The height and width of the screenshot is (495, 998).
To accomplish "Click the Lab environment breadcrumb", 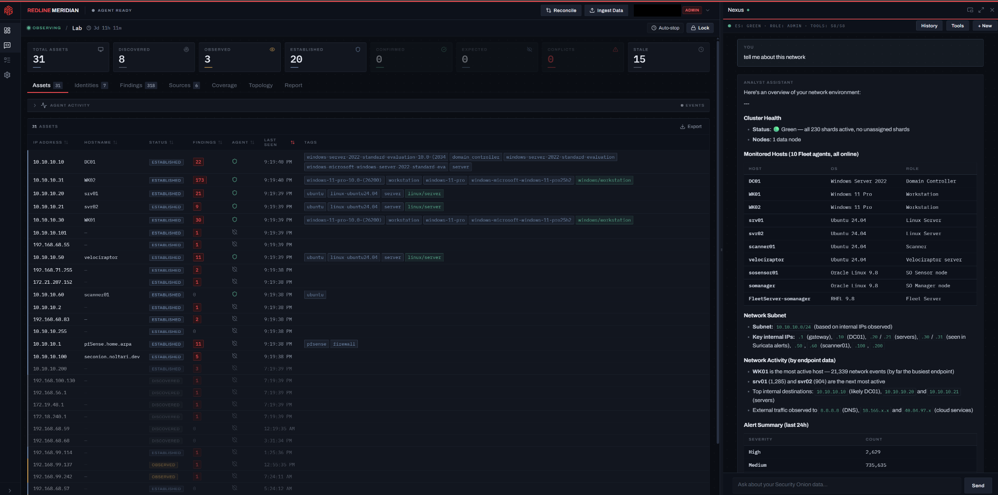I will coord(77,28).
